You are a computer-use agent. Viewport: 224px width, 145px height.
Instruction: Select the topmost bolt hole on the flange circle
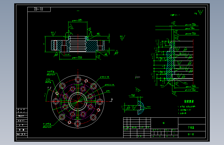(x=78, y=79)
